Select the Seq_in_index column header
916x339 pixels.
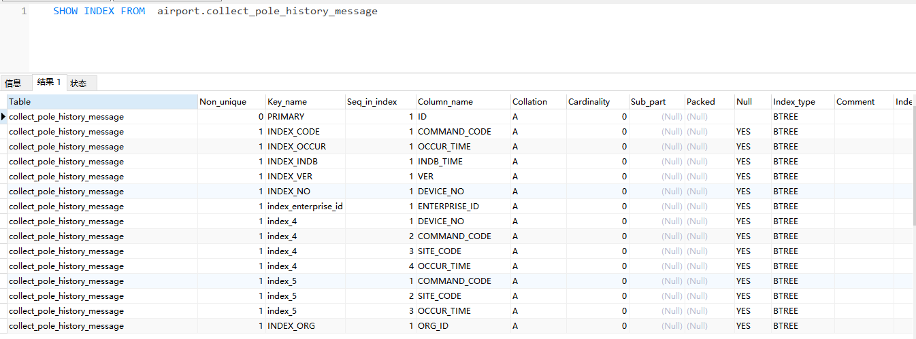380,102
